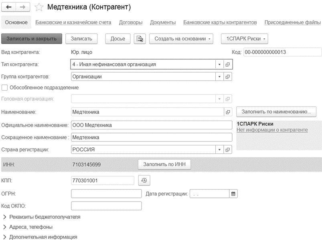This screenshot has width=322, height=240.
Task: Open the Тип контрагента dropdown arrow
Action: (x=219, y=65)
